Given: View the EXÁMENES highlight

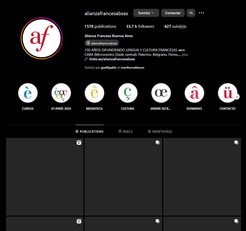Looking at the screenshot, I should point(194,93).
